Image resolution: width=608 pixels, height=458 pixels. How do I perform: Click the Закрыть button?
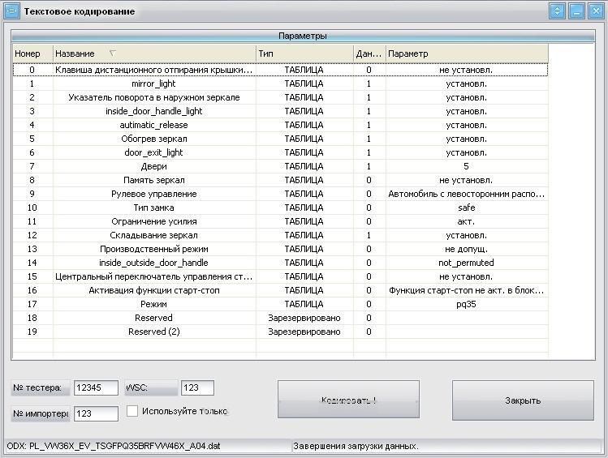tap(523, 400)
